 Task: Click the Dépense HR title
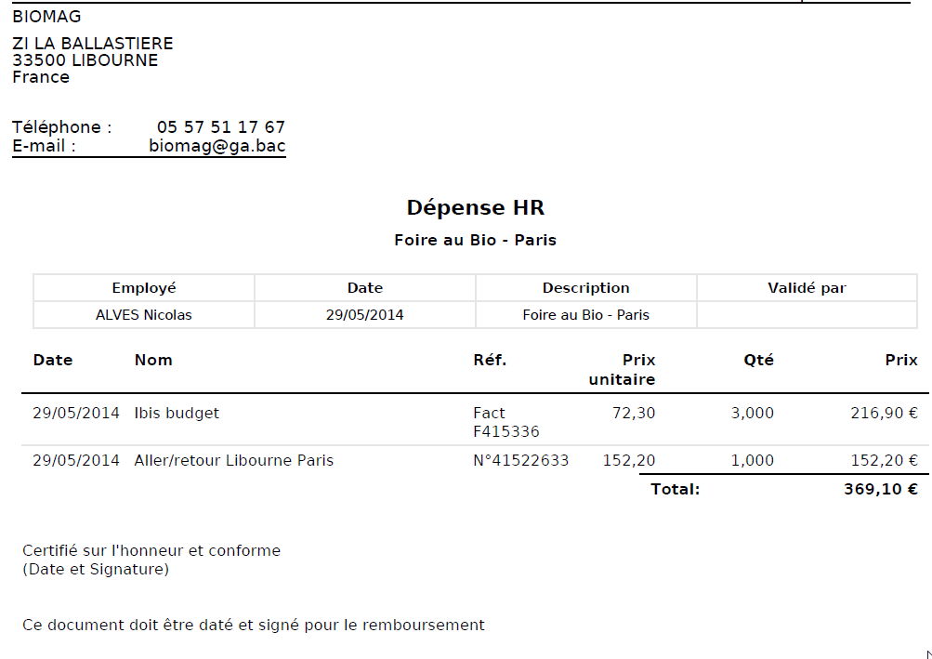pyautogui.click(x=476, y=207)
